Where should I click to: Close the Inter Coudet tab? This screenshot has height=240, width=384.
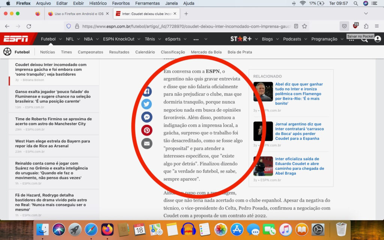[175, 14]
